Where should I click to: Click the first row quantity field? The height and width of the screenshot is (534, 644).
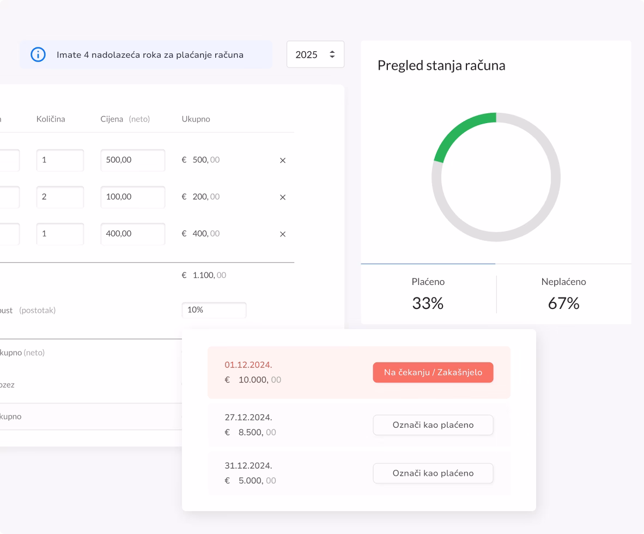60,160
